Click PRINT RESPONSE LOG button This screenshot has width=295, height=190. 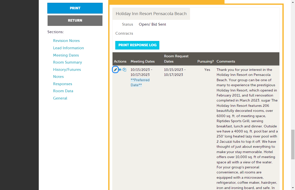coord(137,45)
